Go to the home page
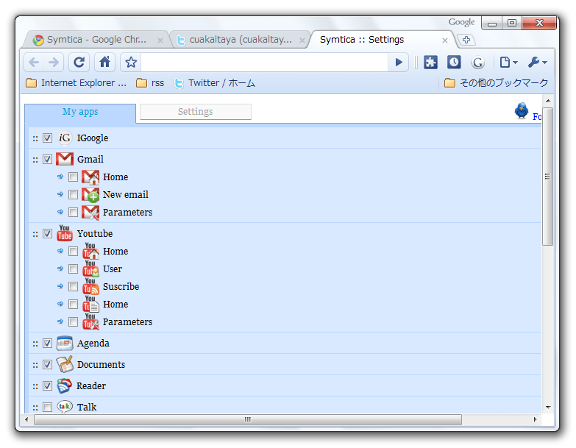This screenshot has width=576, height=448. click(x=104, y=62)
